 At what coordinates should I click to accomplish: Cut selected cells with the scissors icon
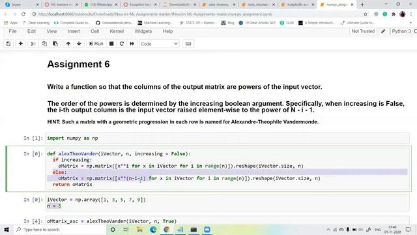coord(33,44)
